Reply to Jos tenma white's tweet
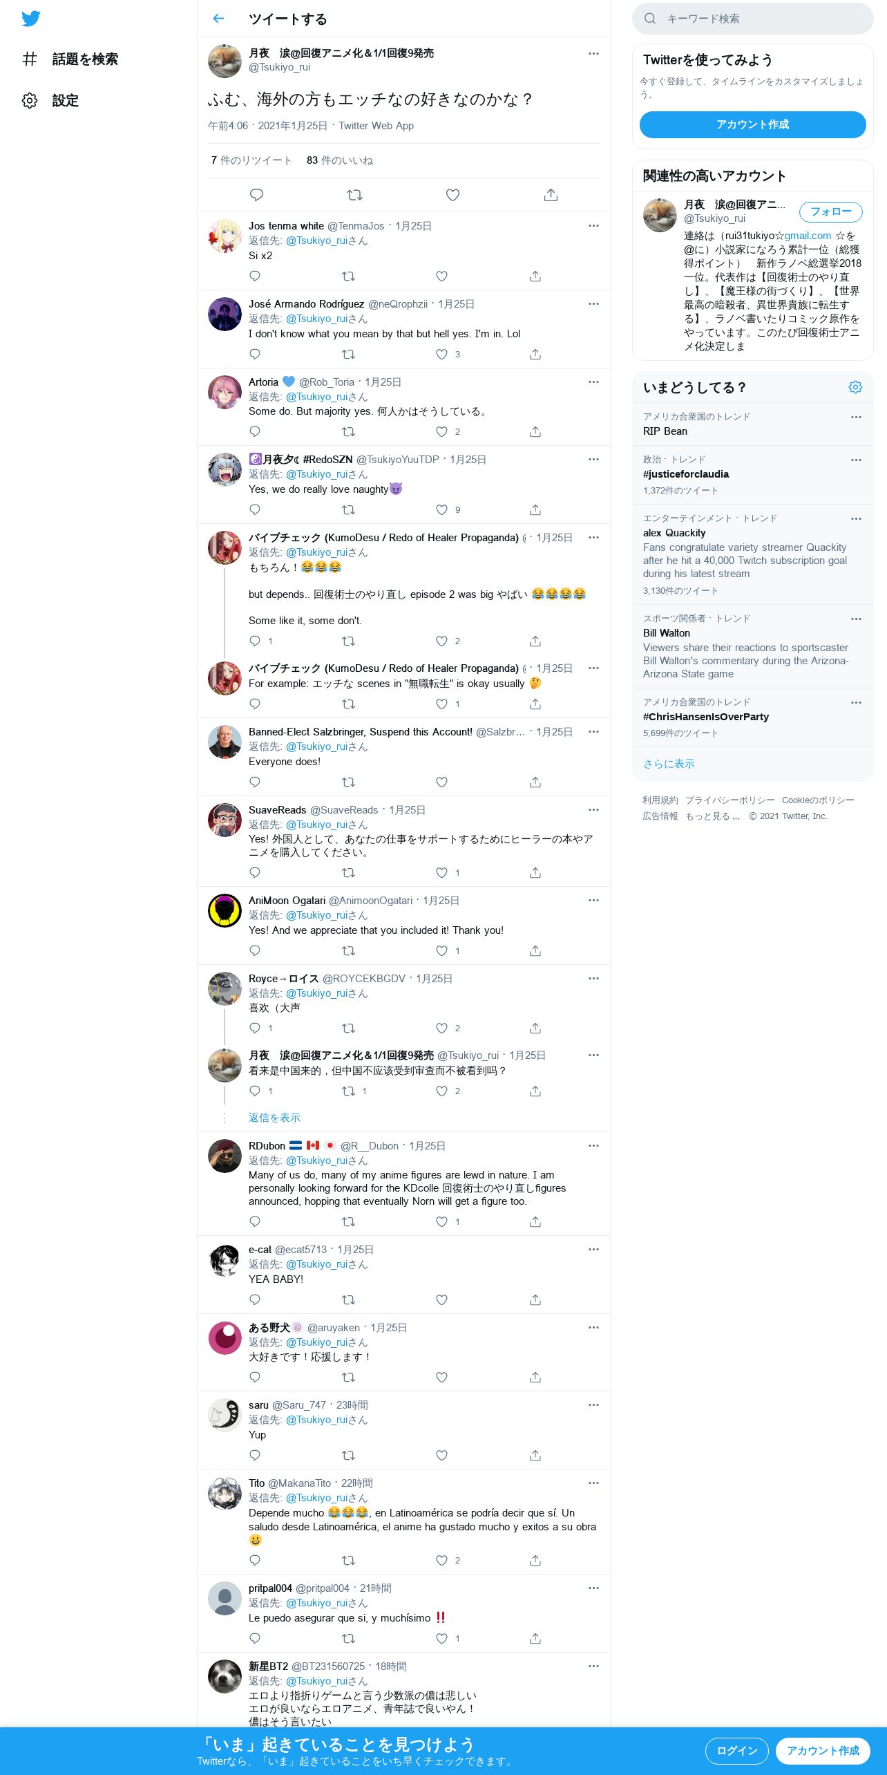The width and height of the screenshot is (887, 1775). [x=255, y=276]
